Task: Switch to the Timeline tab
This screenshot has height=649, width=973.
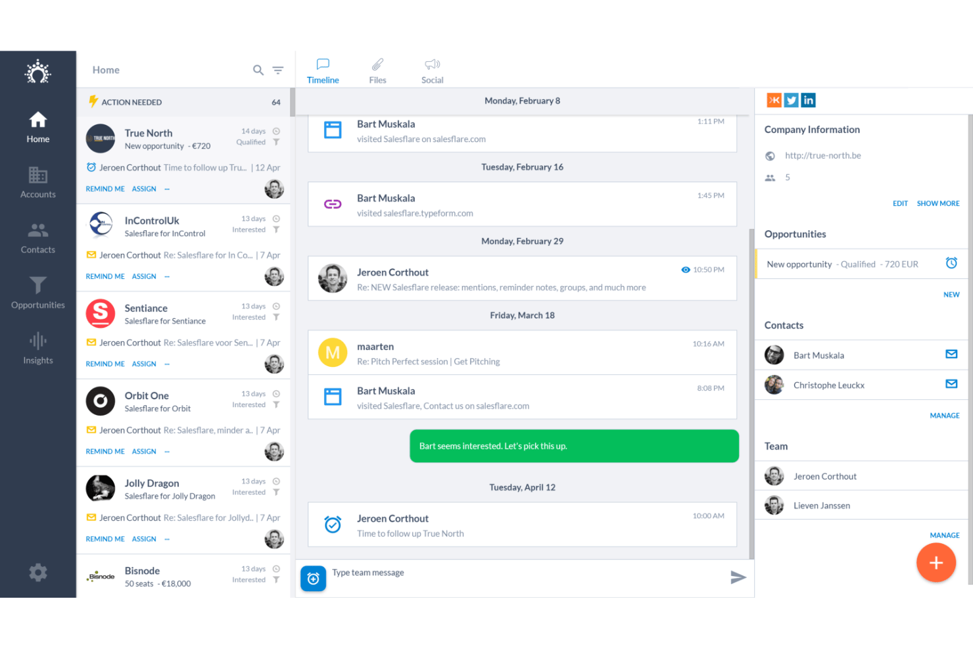Action: point(323,71)
